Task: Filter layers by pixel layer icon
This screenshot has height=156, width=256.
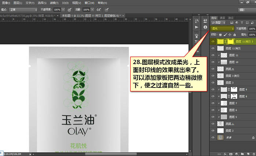Action: coord(231,23)
